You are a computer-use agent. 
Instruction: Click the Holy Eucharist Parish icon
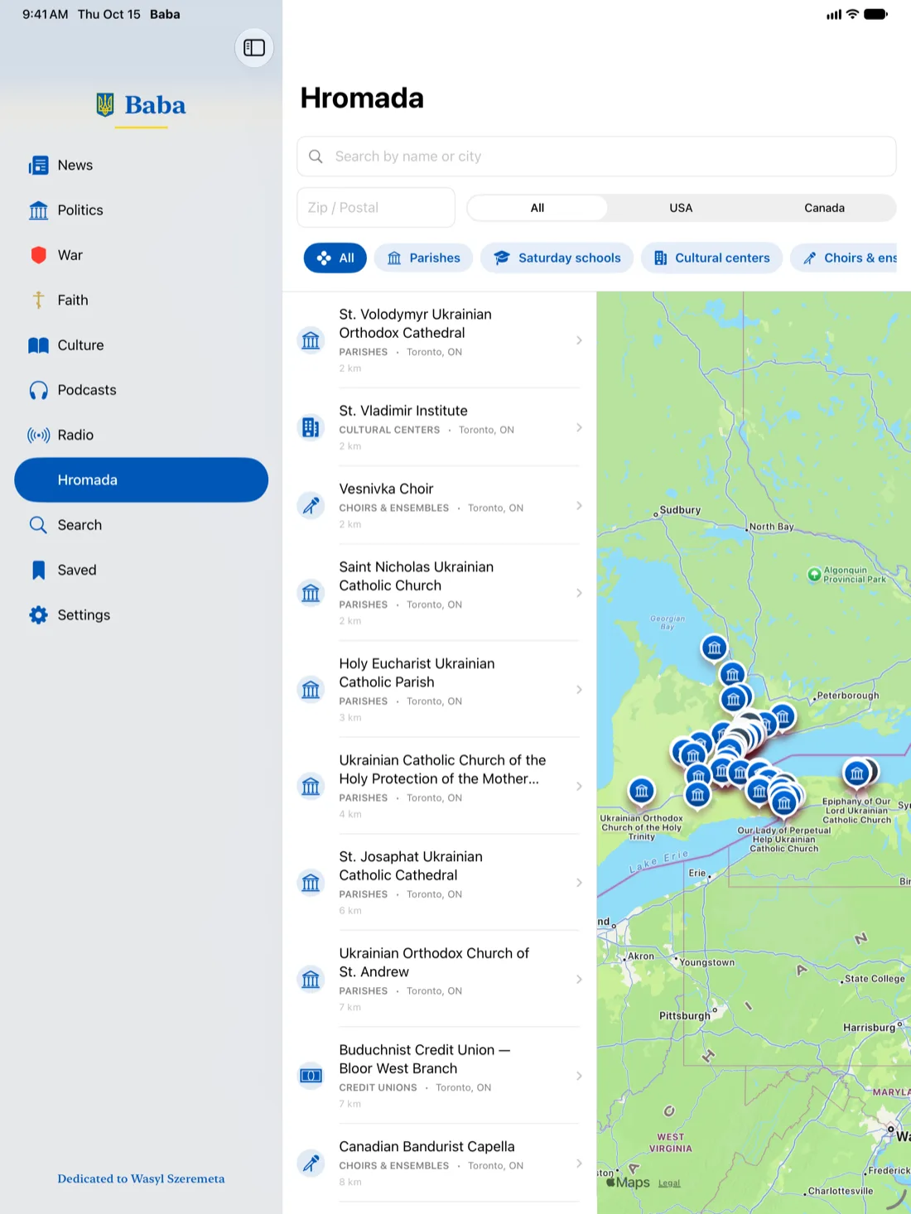pos(311,689)
